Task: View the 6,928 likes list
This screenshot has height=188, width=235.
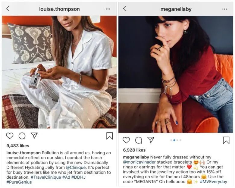Action: tap(134, 150)
